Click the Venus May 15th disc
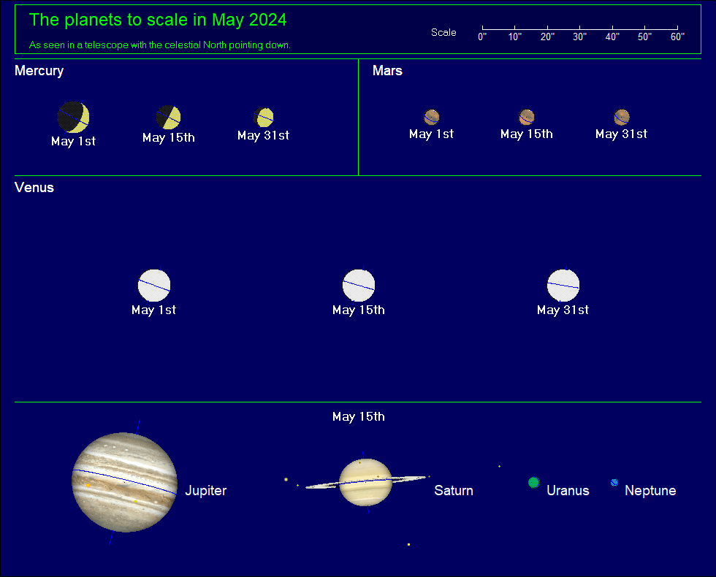Viewport: 716px width, 577px height. [x=359, y=286]
